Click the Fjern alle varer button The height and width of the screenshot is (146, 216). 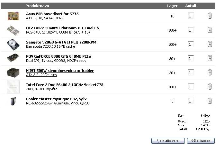tap(168, 141)
